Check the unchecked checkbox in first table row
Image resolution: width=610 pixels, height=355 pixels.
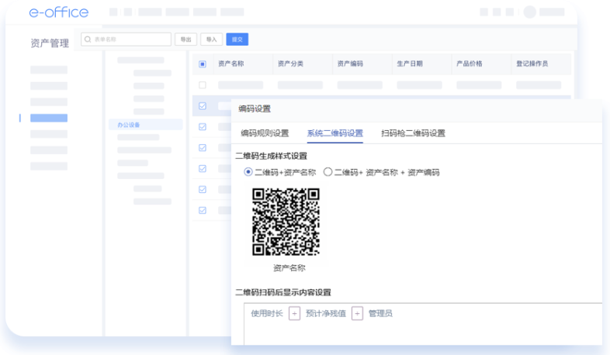[x=203, y=85]
